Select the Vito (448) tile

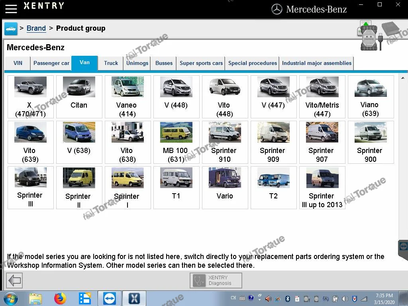tap(225, 97)
